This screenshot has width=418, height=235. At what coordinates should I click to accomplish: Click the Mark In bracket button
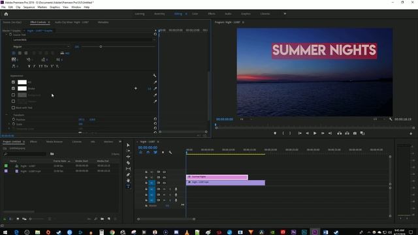point(283,133)
